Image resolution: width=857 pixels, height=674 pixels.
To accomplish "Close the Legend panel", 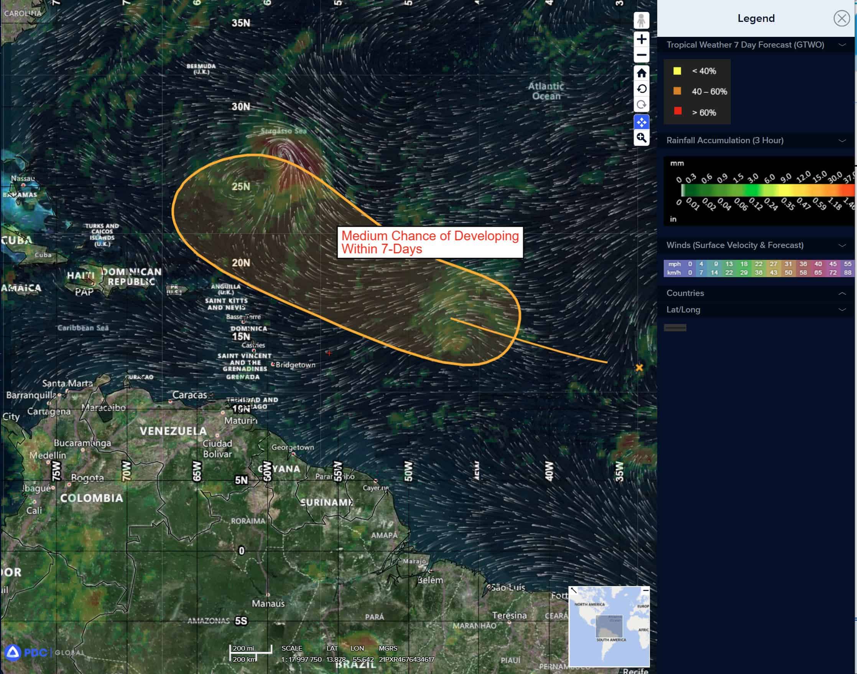I will click(841, 18).
